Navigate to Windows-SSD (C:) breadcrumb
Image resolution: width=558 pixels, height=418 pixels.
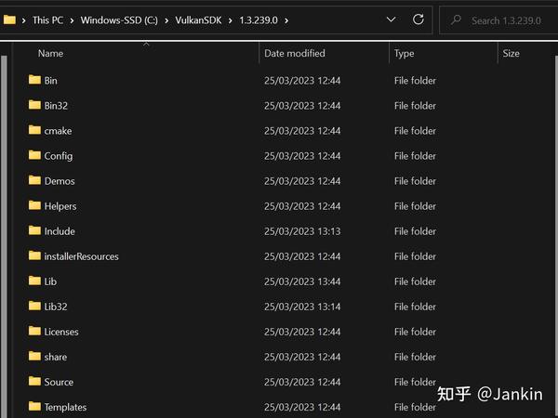pyautogui.click(x=119, y=20)
